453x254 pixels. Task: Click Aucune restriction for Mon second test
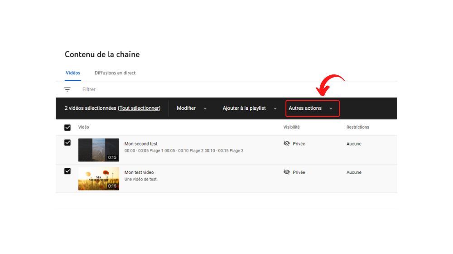pos(354,144)
